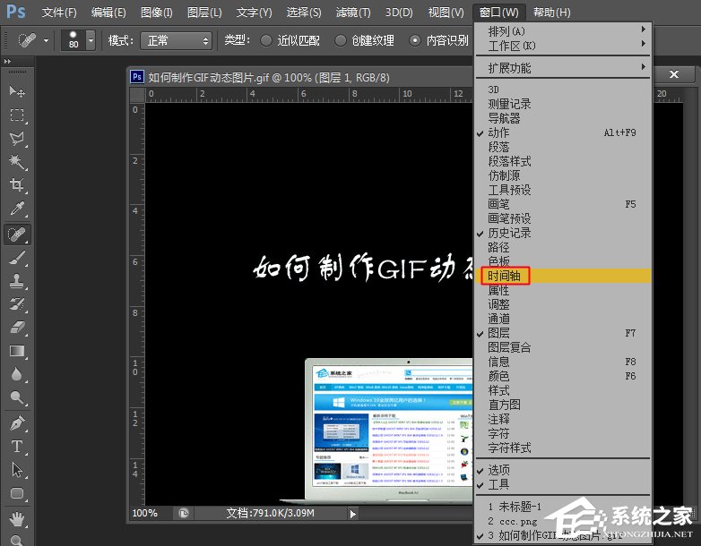This screenshot has height=546, width=701.
Task: Select the Rectangular Marquee tool
Action: point(17,115)
